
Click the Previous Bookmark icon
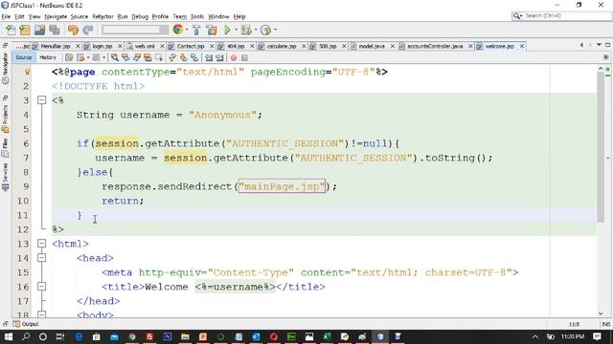coord(172,57)
